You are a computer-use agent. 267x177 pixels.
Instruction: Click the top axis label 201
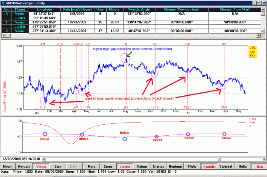pos(224,44)
